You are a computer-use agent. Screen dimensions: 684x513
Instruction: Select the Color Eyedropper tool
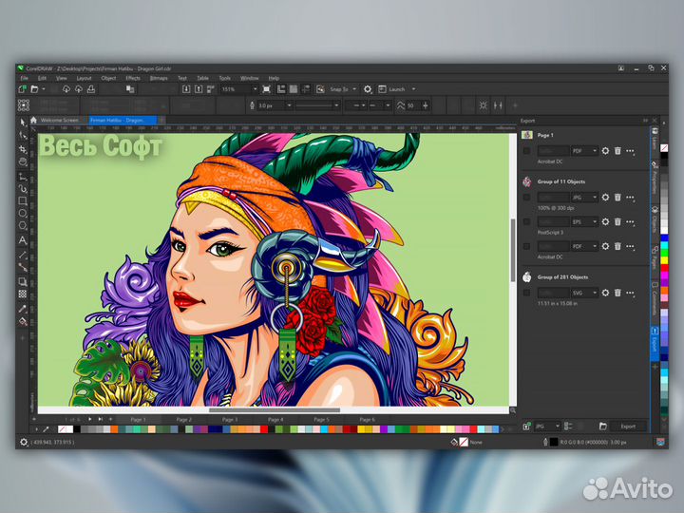(x=23, y=309)
